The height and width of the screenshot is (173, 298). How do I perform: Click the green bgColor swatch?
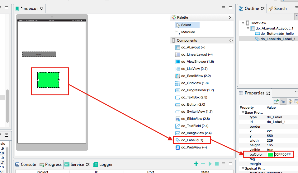point(270,154)
